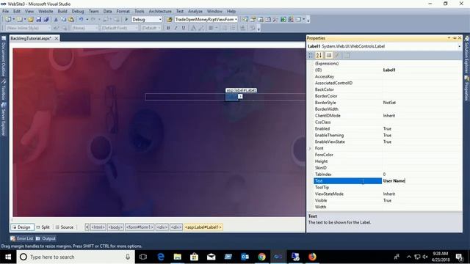Switch to Split view

43,227
